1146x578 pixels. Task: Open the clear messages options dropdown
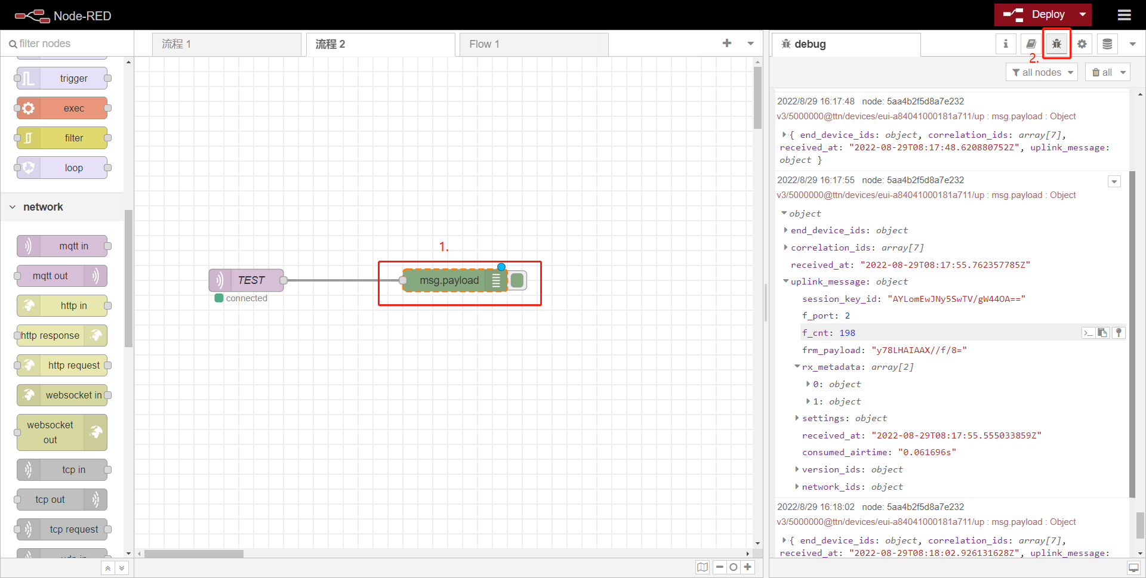tap(1123, 72)
